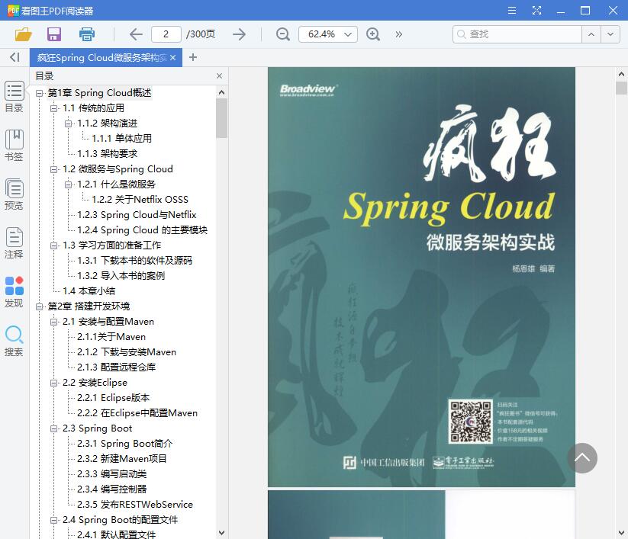Close the 疯狂Spring Cloud document tab
The width and height of the screenshot is (628, 539).
[x=172, y=58]
